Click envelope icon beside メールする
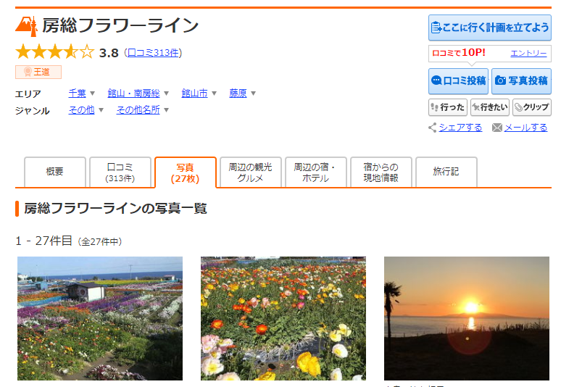561x387 pixels. (497, 128)
